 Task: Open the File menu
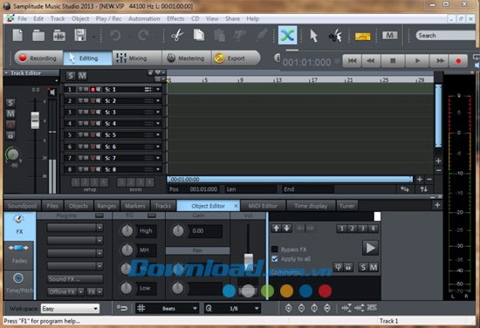tap(22, 18)
